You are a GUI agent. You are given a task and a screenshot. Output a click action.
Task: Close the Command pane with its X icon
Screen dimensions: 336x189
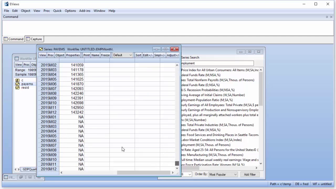(331, 17)
